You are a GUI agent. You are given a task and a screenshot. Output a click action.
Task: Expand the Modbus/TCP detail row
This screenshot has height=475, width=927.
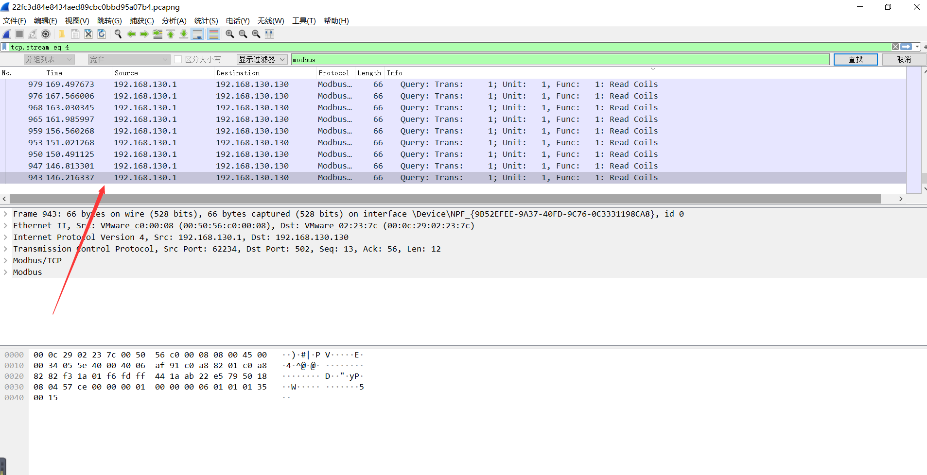click(5, 260)
